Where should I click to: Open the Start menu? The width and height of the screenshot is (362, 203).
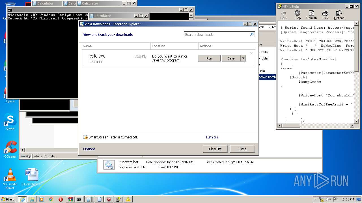coord(8,199)
